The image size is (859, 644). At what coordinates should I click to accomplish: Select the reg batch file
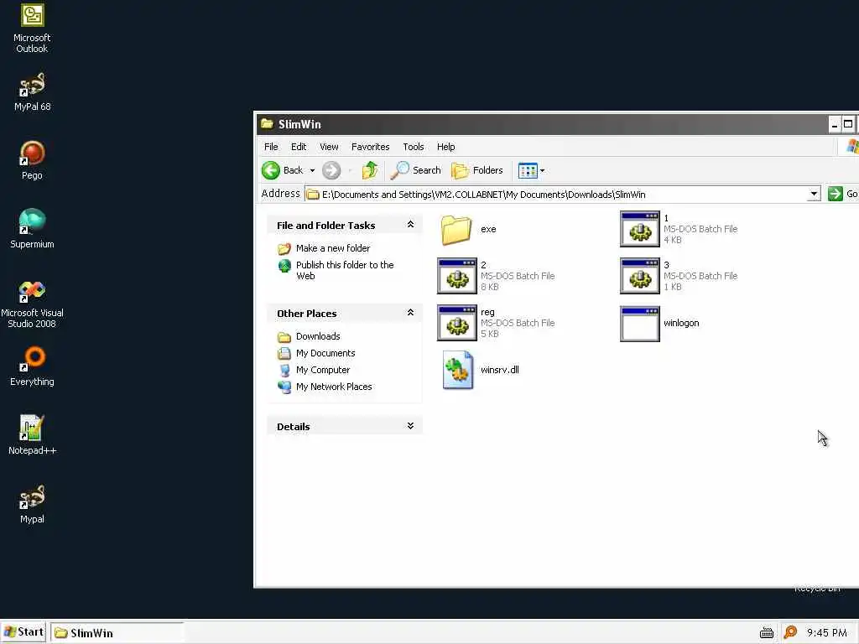click(497, 323)
